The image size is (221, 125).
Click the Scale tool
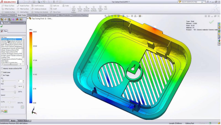66,6
